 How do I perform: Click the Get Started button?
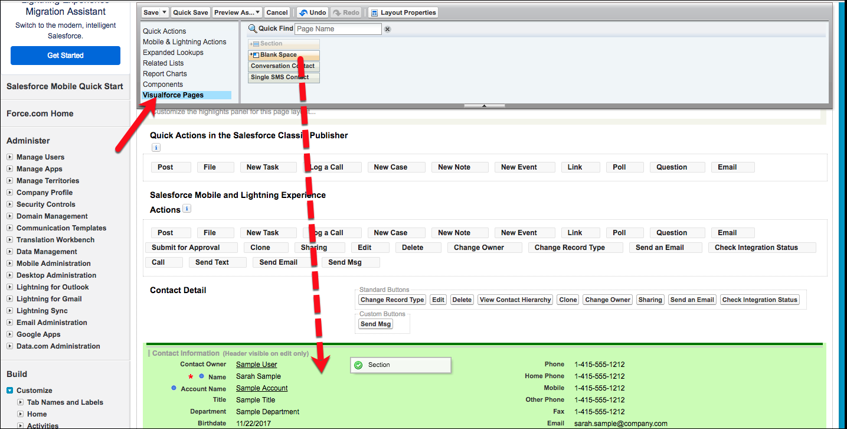pyautogui.click(x=66, y=56)
